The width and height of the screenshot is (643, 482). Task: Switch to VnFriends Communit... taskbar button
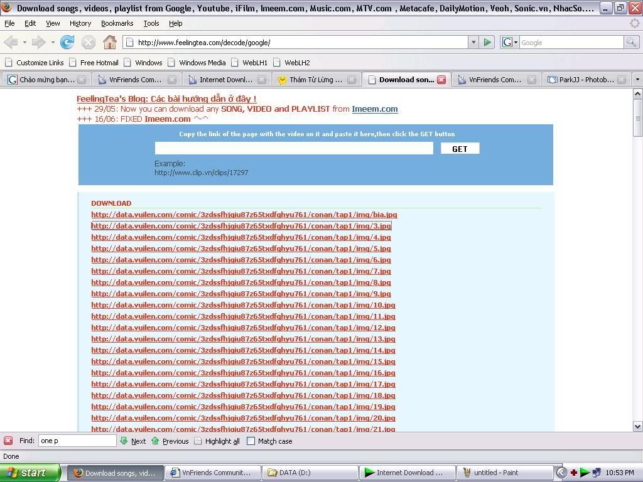click(x=212, y=473)
